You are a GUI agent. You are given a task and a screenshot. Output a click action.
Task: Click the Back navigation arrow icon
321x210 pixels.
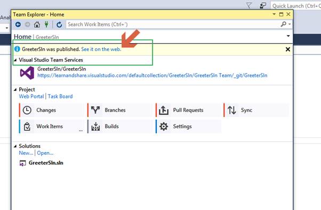[x=18, y=24]
